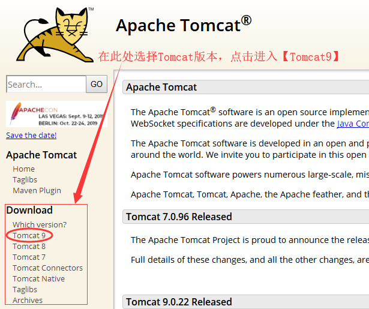
Task: Open Tomcat Connectors download link
Action: coord(48,268)
